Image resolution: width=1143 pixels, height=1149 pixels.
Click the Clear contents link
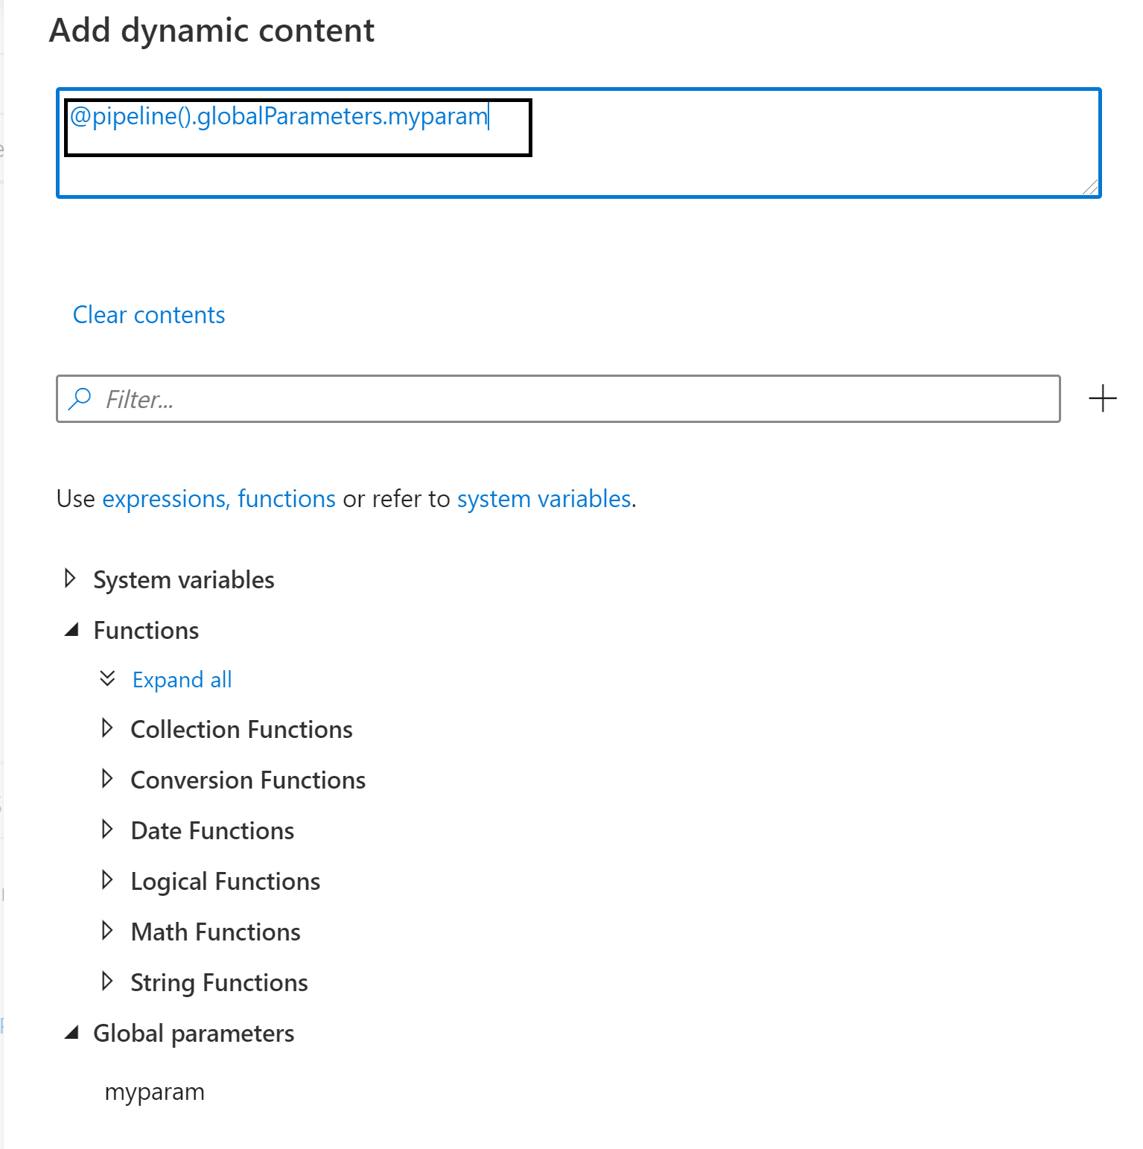coord(149,315)
